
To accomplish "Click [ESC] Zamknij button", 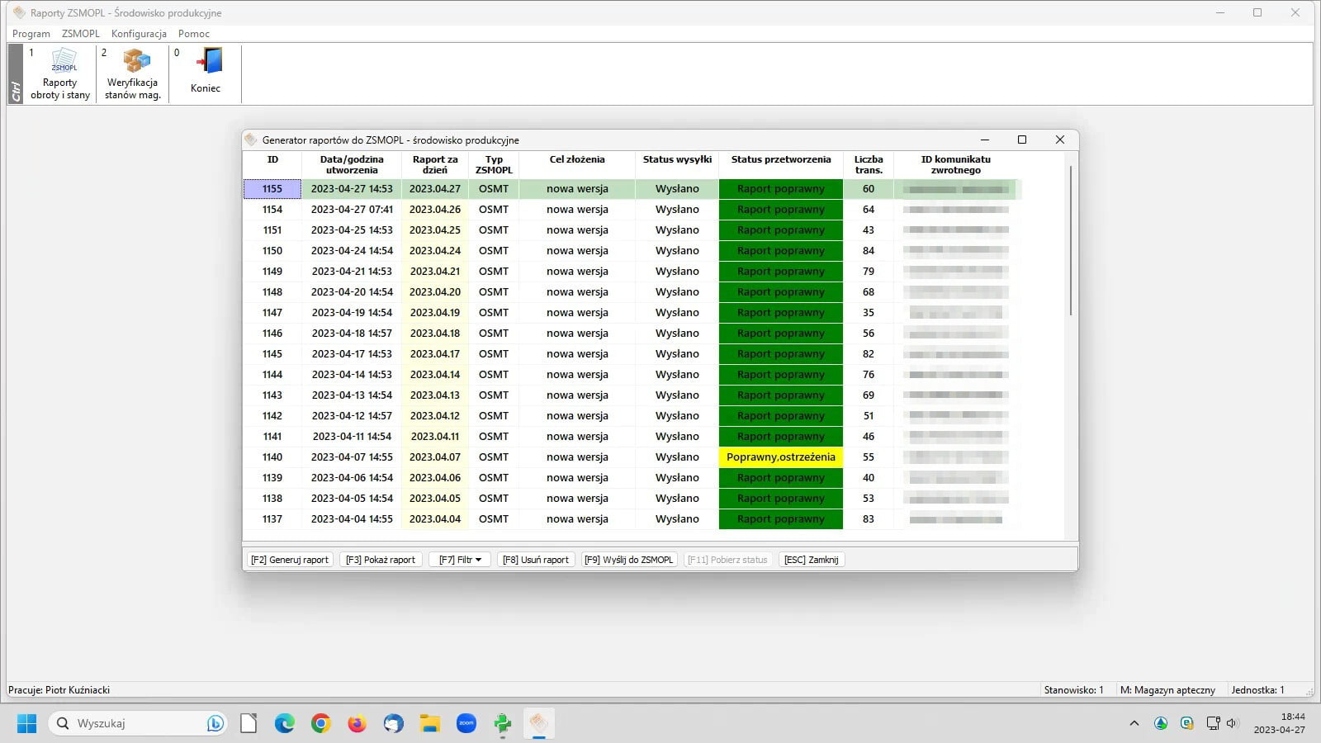I will click(x=812, y=560).
